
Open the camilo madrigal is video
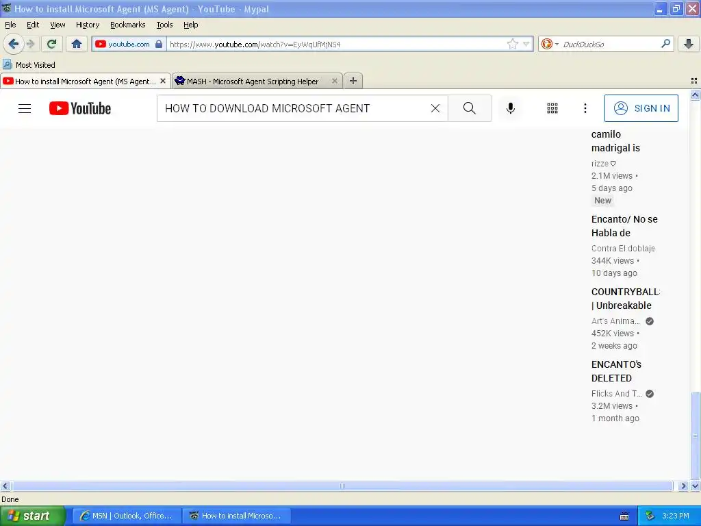tap(615, 141)
